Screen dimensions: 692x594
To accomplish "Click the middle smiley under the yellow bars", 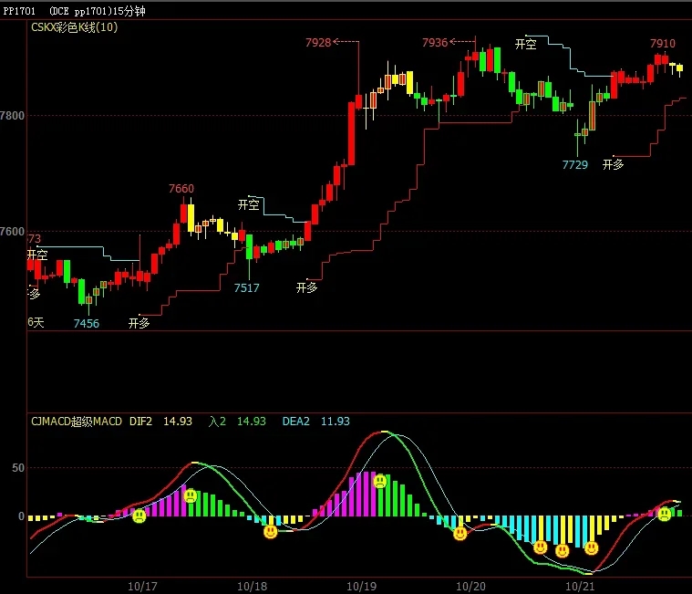I will (x=562, y=551).
